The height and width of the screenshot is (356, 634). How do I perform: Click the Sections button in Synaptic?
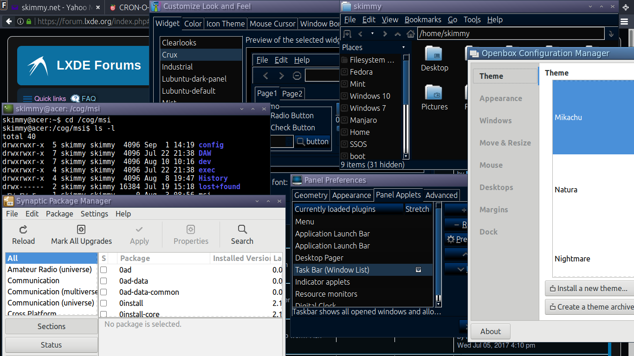pyautogui.click(x=52, y=326)
